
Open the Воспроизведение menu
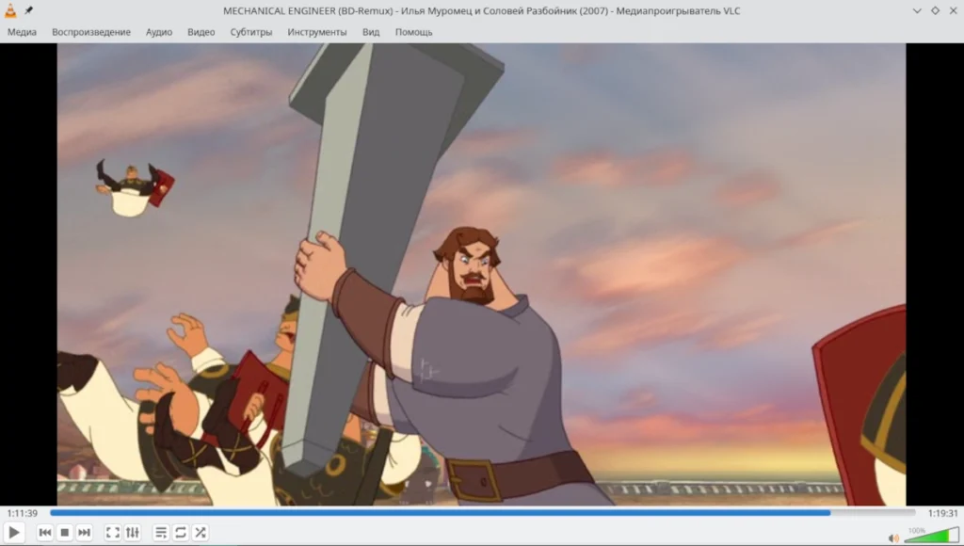click(x=91, y=32)
